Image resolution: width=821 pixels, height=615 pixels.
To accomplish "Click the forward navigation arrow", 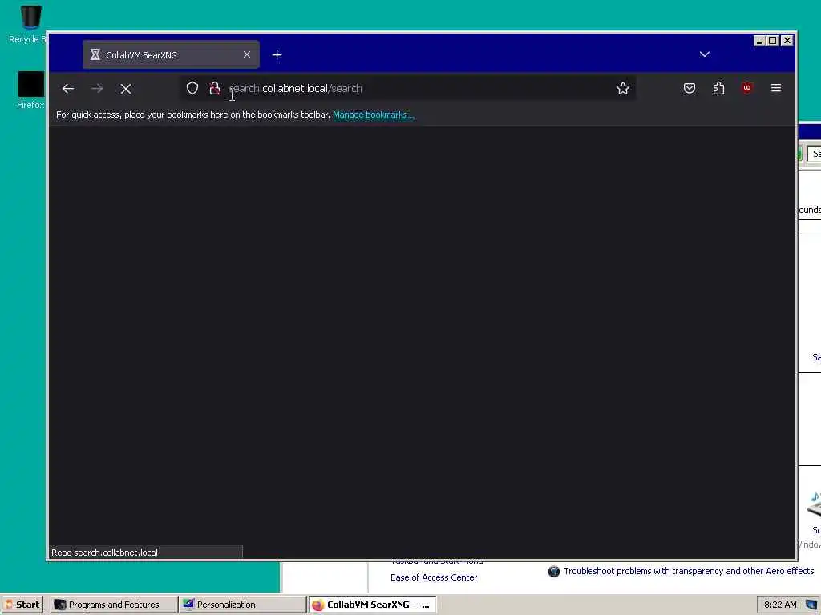I will [97, 89].
